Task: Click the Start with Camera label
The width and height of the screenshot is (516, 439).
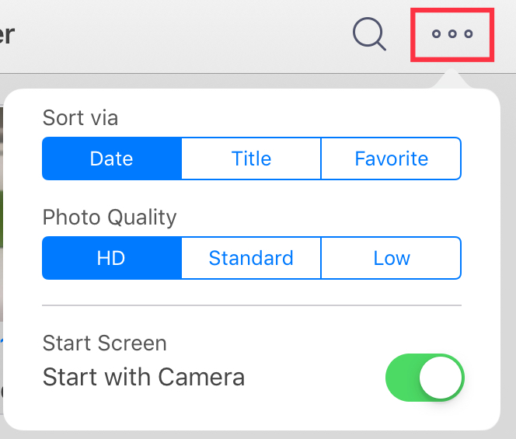Action: [x=144, y=377]
